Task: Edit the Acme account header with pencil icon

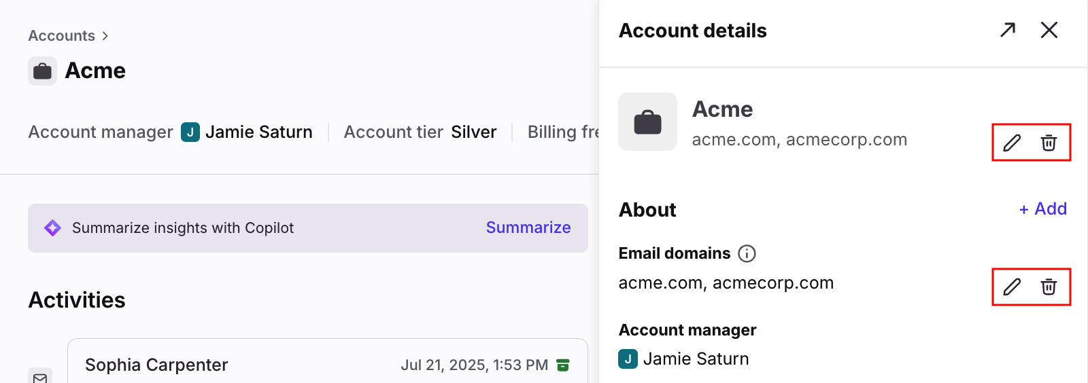Action: [1012, 143]
